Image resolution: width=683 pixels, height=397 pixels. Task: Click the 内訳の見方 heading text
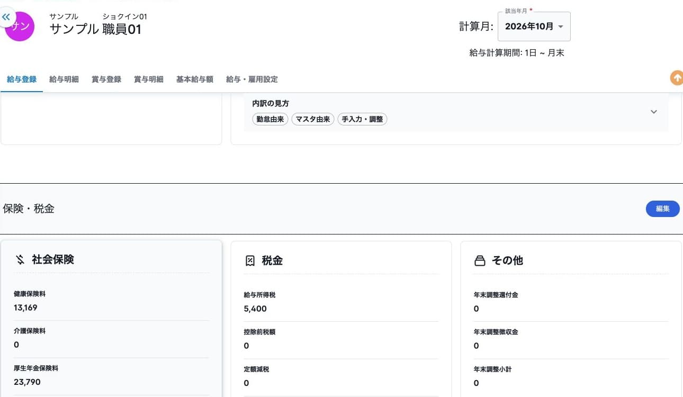[271, 104]
